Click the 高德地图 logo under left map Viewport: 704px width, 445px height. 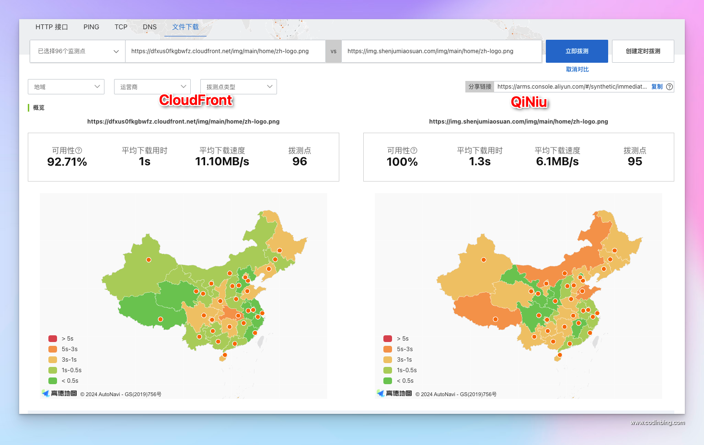coord(59,393)
